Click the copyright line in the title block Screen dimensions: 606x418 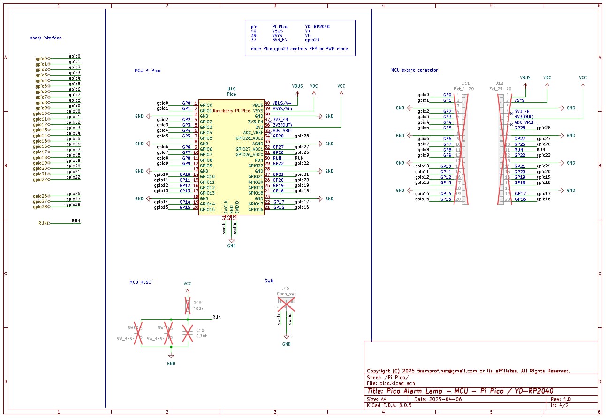pyautogui.click(x=469, y=371)
